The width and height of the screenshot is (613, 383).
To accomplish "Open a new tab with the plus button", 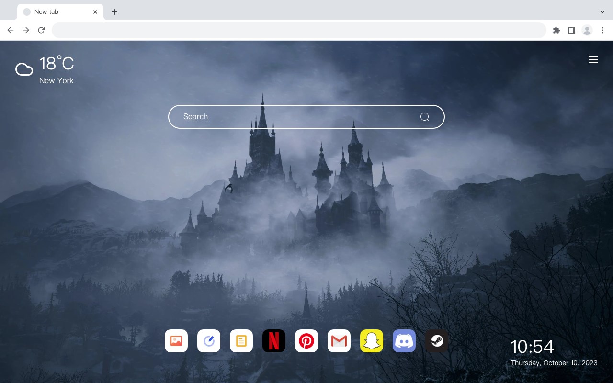I will click(114, 12).
